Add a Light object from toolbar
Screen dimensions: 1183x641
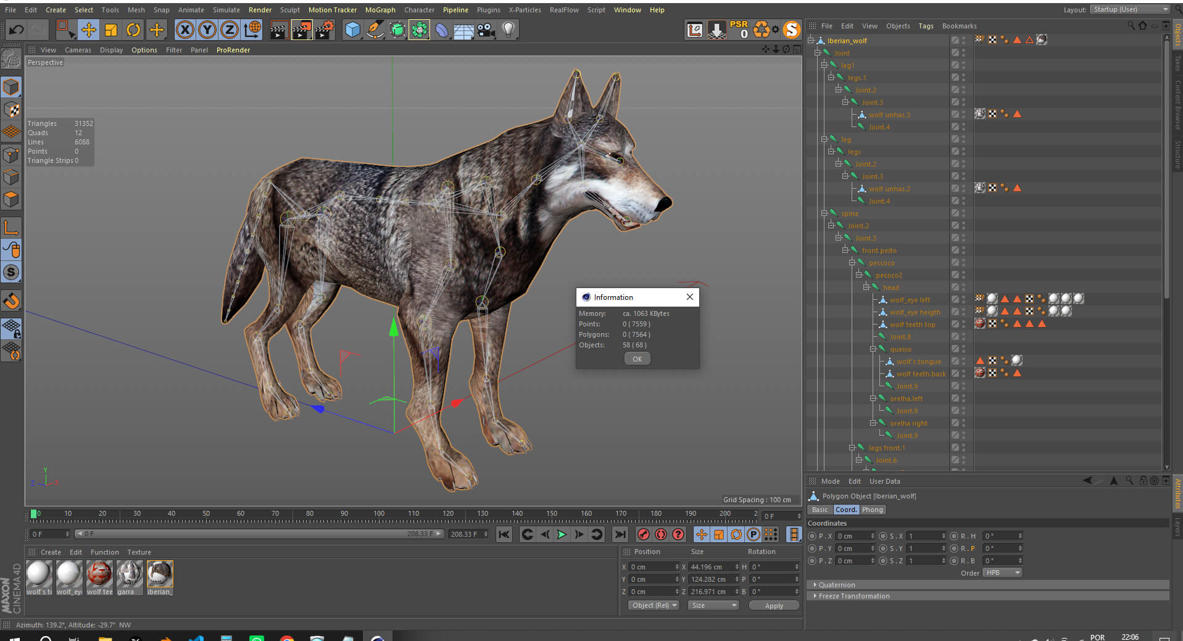[508, 30]
